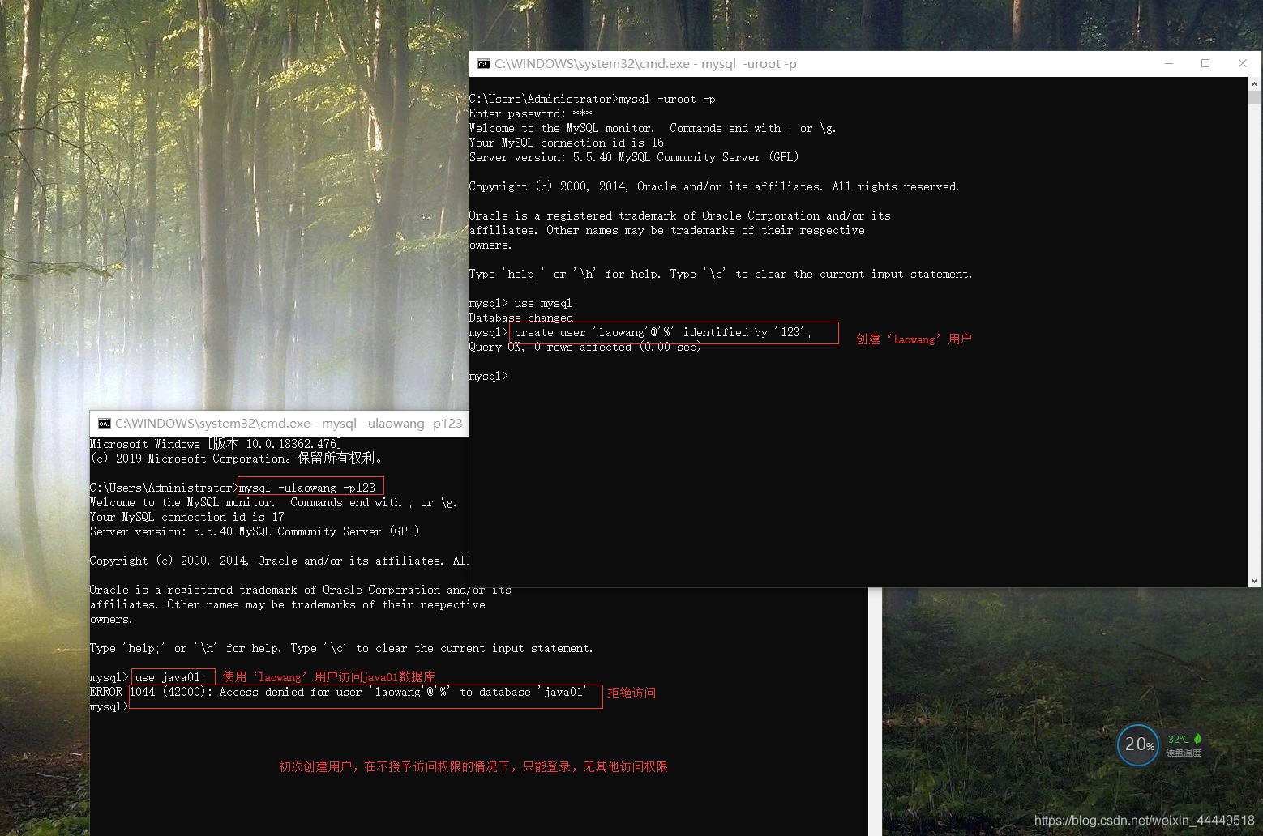This screenshot has width=1263, height=836.
Task: Click the cmd icon in root mysql window title bar
Action: pyautogui.click(x=484, y=64)
